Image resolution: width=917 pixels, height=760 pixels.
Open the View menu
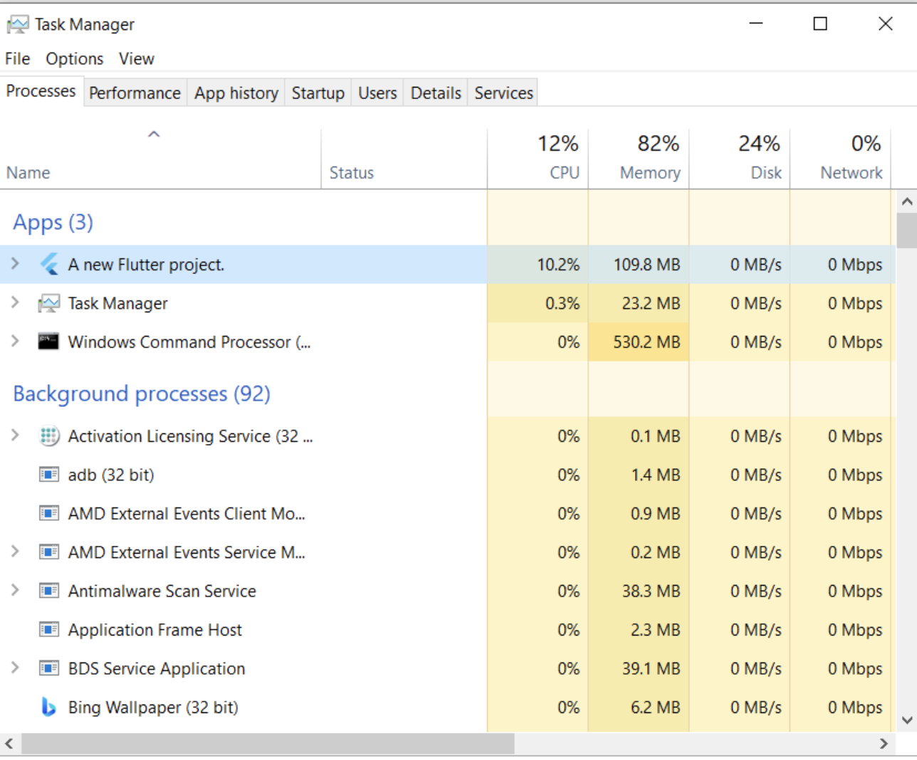click(x=136, y=58)
